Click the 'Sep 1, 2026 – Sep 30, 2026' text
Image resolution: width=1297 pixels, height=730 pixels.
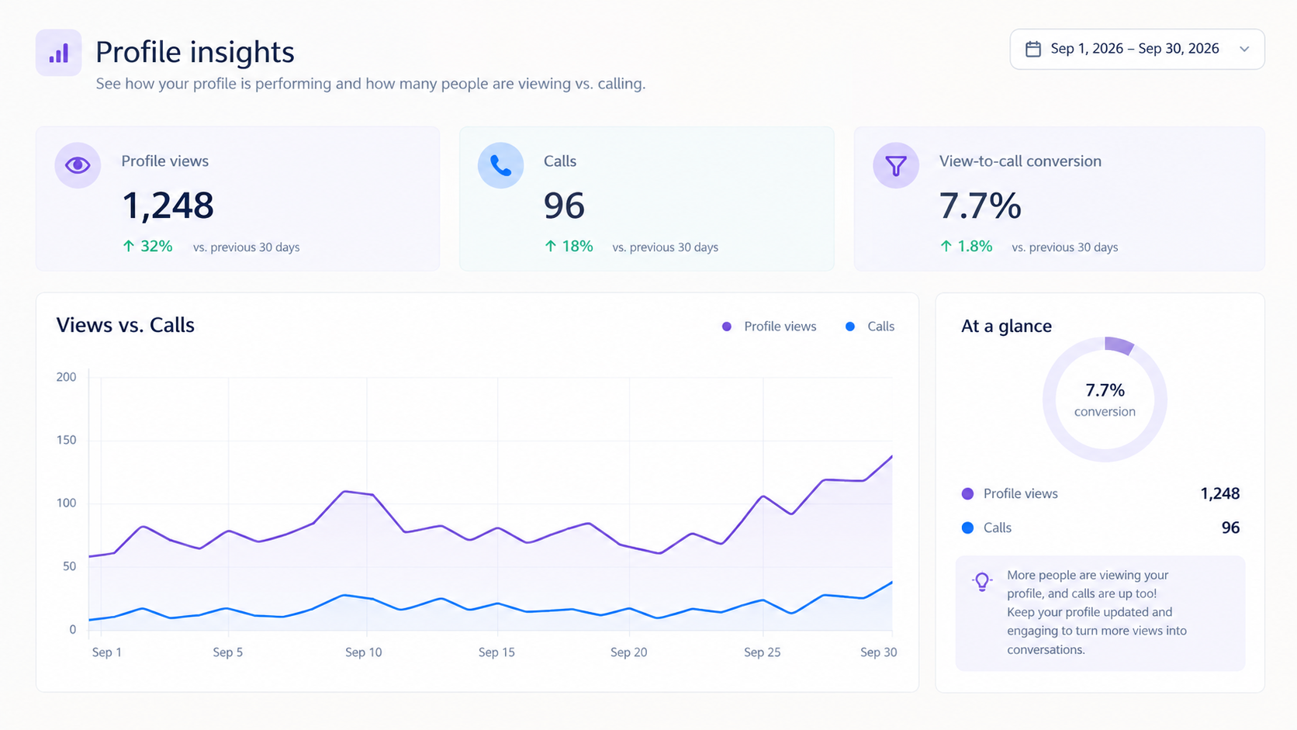[1135, 49]
